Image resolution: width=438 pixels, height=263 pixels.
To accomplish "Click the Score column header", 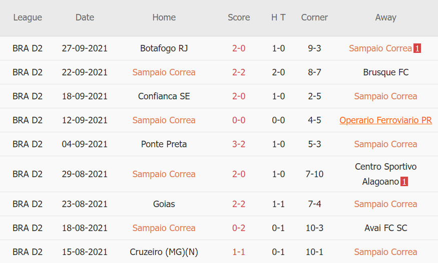I will click(x=239, y=17).
